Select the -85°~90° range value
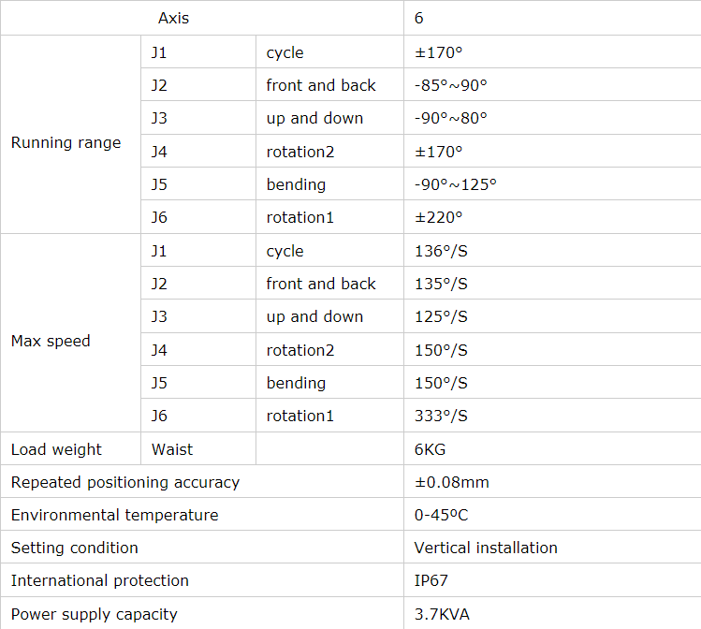701x629 pixels. pyautogui.click(x=451, y=85)
